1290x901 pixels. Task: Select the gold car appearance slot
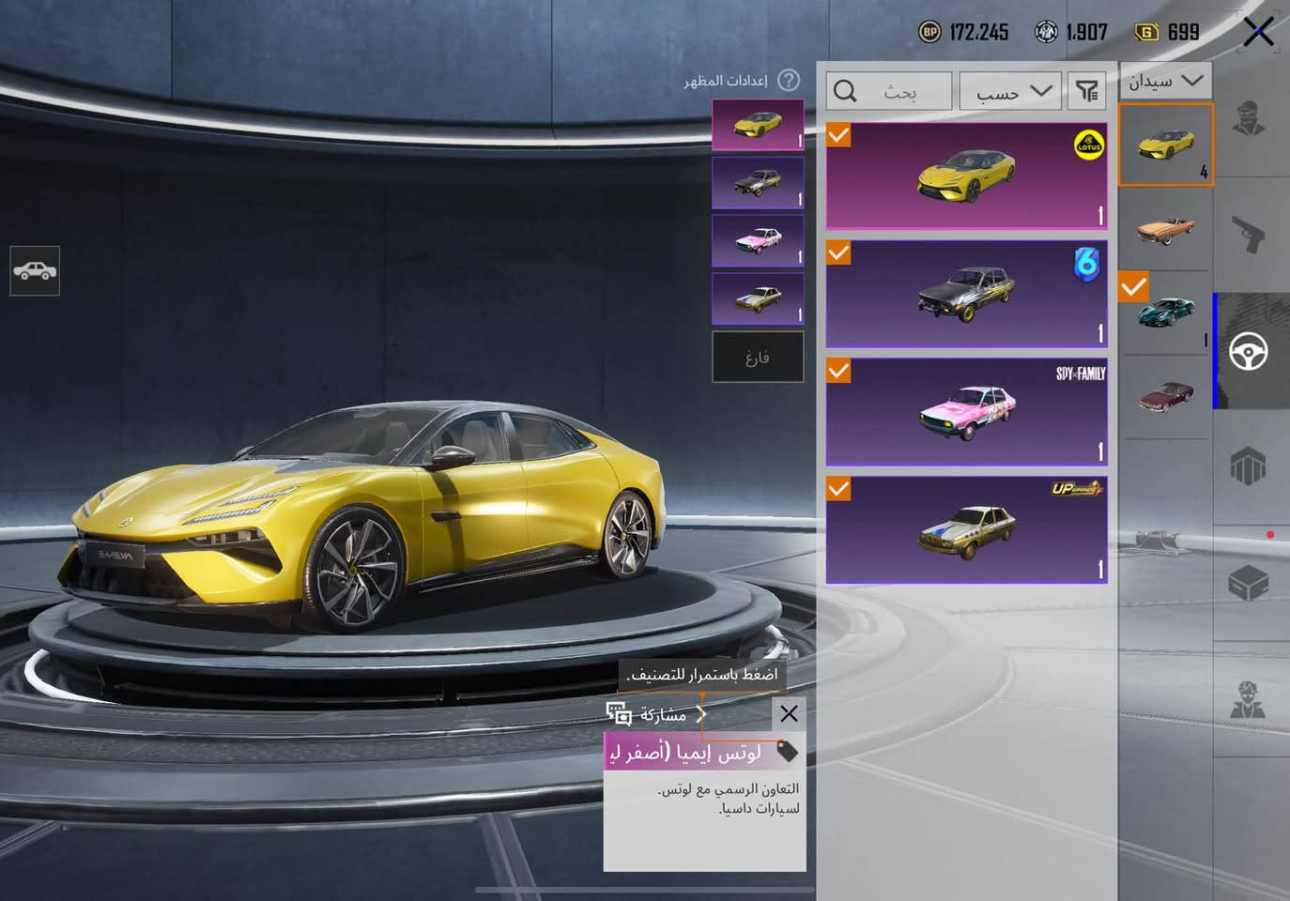click(758, 298)
